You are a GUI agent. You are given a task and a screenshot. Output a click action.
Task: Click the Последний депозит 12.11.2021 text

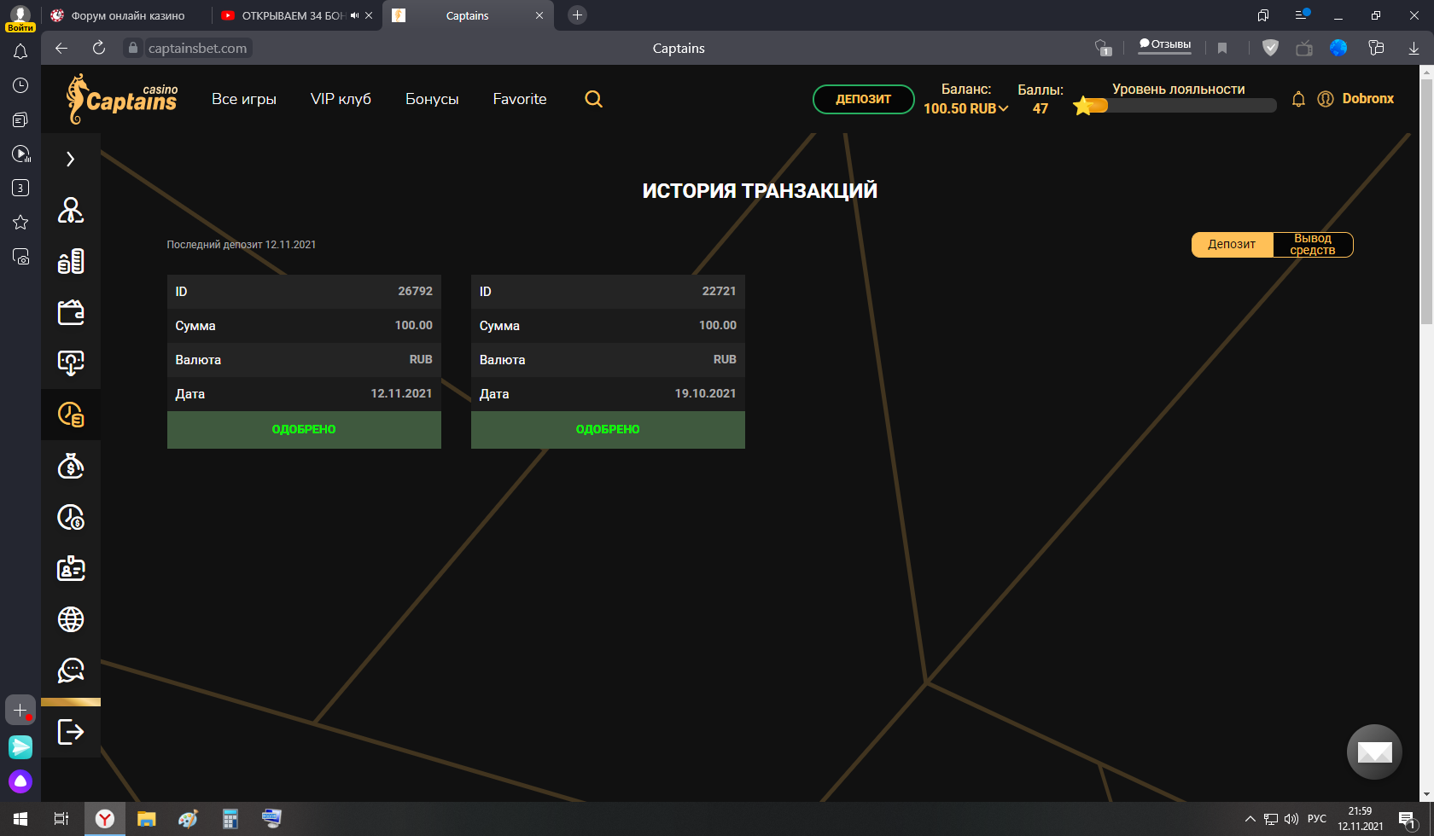coord(242,245)
